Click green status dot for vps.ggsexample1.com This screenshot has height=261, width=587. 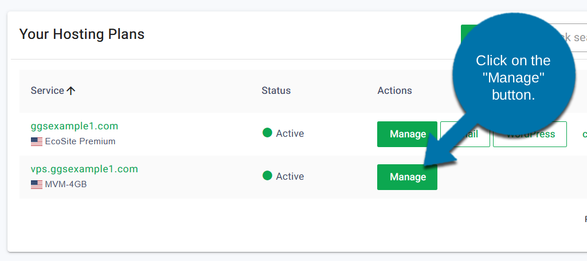coord(267,176)
